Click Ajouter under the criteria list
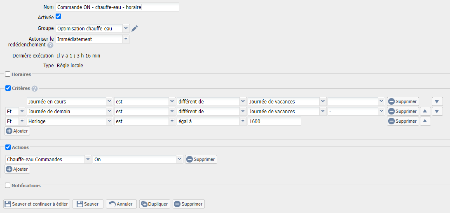Viewport: 450px width, 213px height. tap(17, 131)
